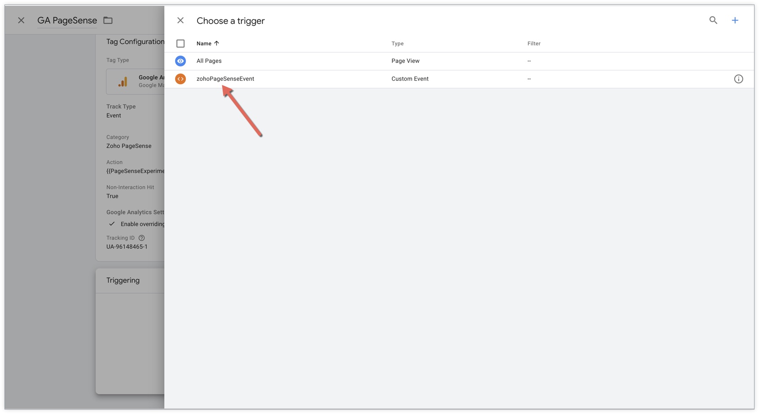Close the Choose a trigger panel
The image size is (759, 414).
180,21
